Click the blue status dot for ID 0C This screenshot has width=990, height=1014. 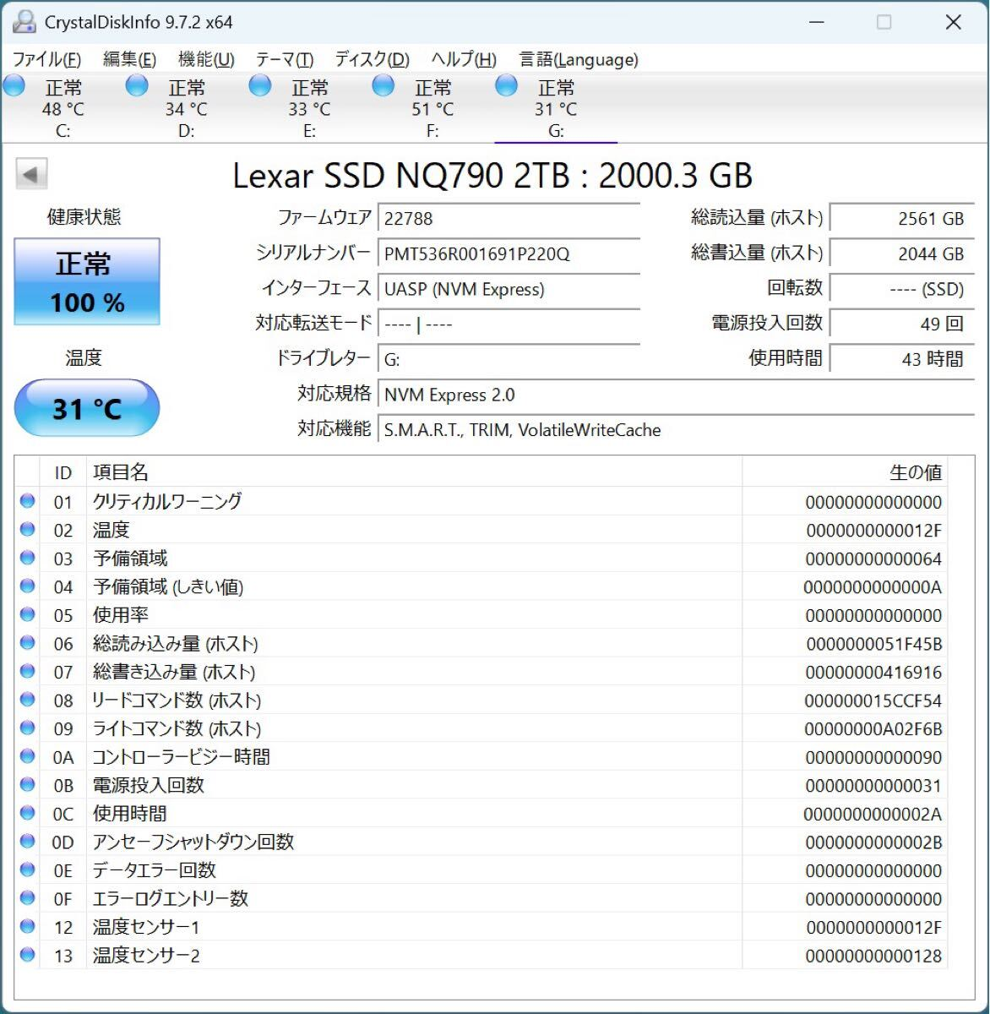(28, 813)
